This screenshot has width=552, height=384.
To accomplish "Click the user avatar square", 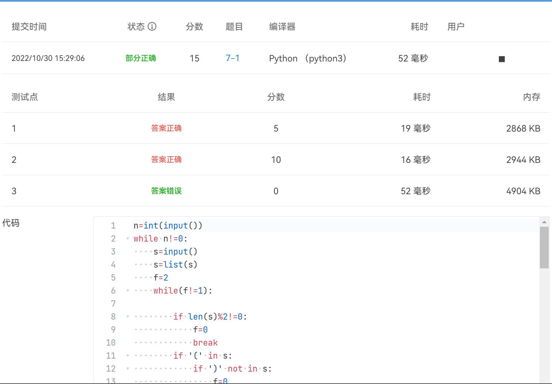I will pos(502,59).
